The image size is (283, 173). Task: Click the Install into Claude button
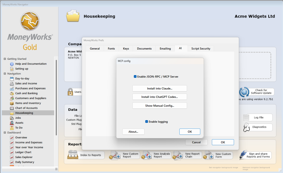click(x=159, y=88)
